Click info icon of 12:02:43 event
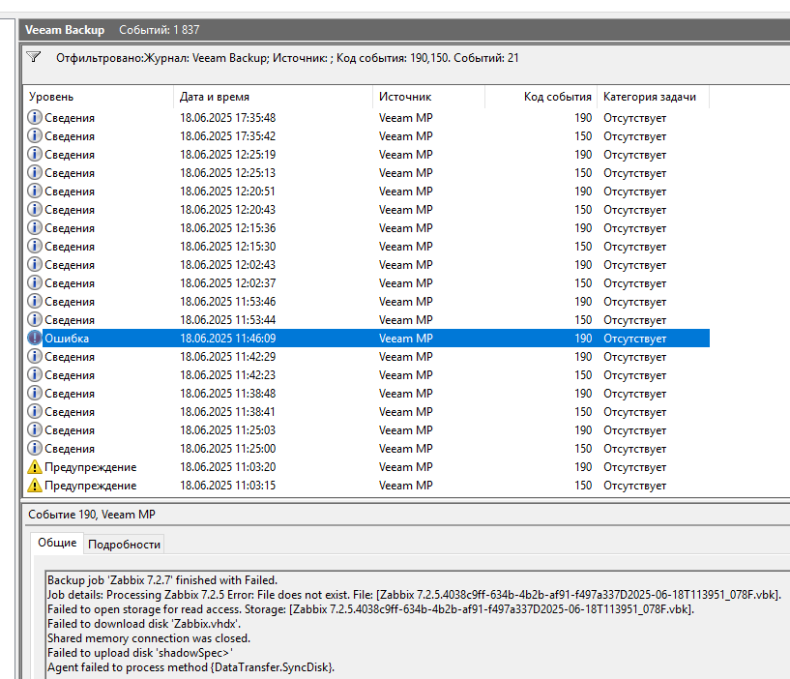 click(34, 265)
